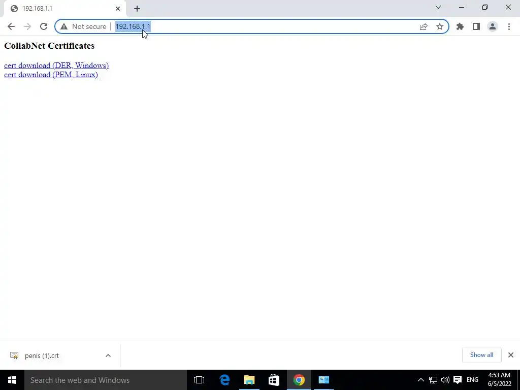Toggle the Chrome side panel

[x=476, y=26]
